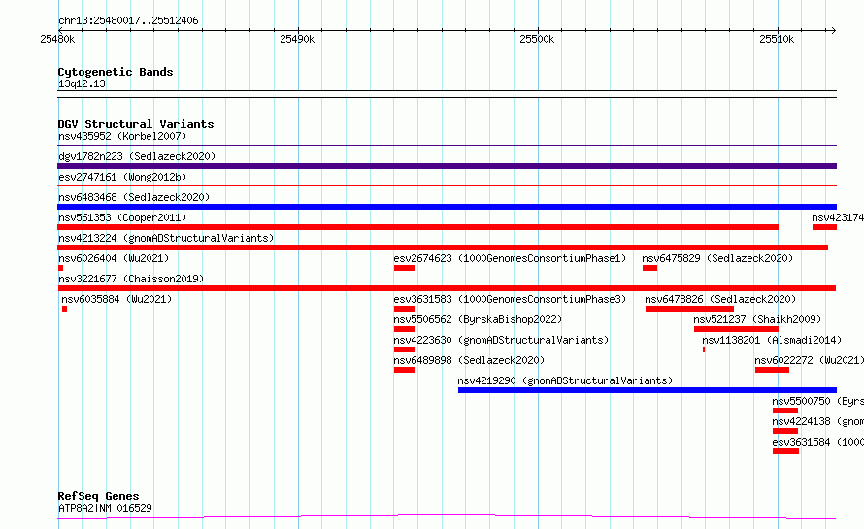Viewport: 864px width, 529px height.
Task: Open ATP8A2|NM_016529 RefSeq gene label
Action: [x=105, y=508]
